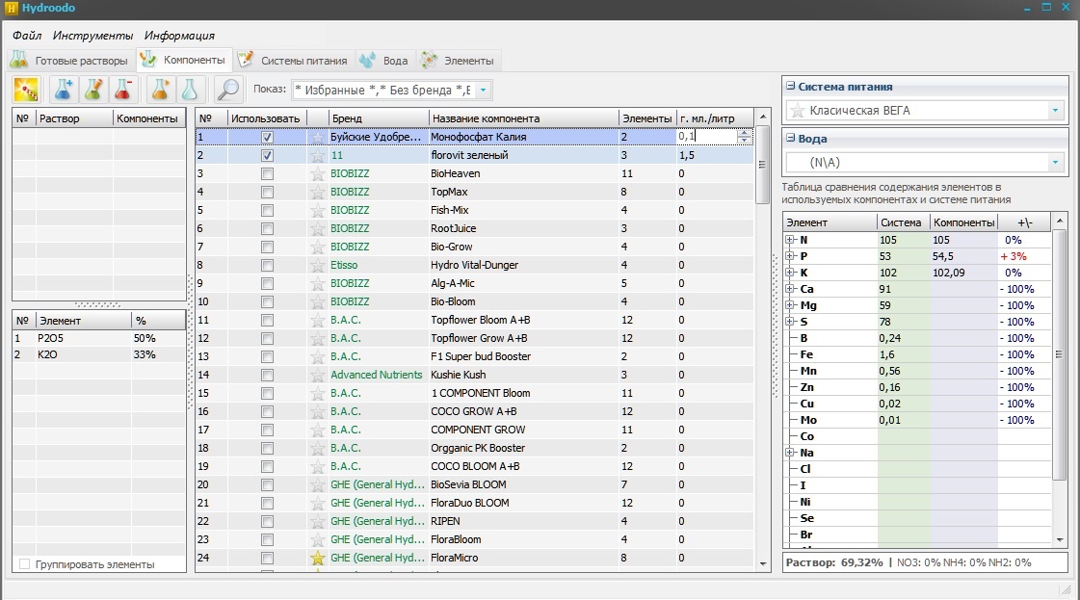Sort by Бренд column header

tap(378, 118)
